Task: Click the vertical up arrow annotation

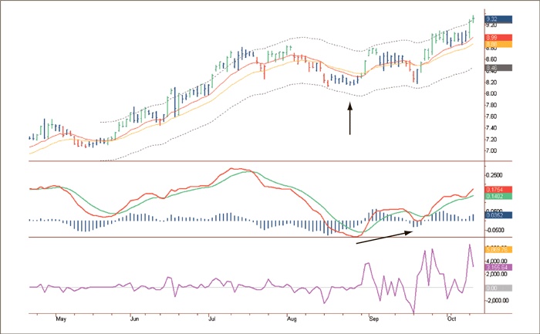Action: click(x=350, y=120)
